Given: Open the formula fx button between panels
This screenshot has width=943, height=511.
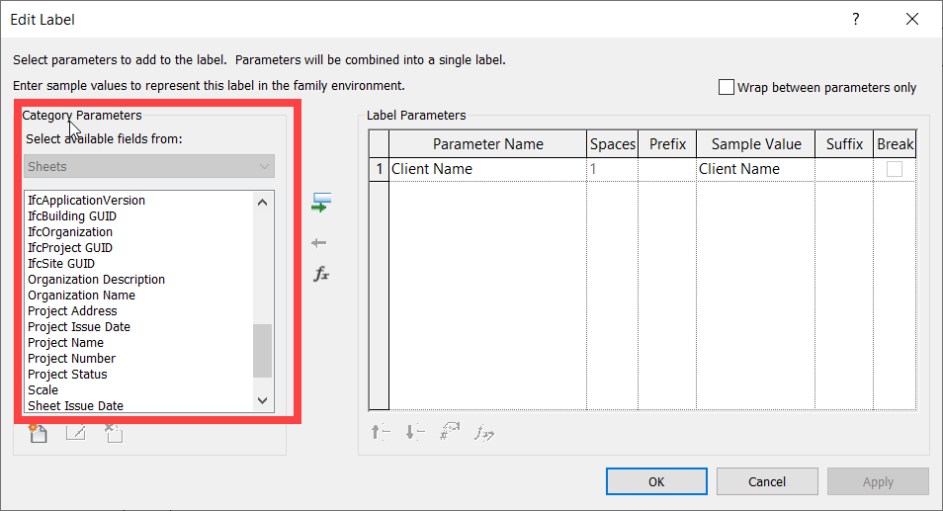Looking at the screenshot, I should (321, 275).
